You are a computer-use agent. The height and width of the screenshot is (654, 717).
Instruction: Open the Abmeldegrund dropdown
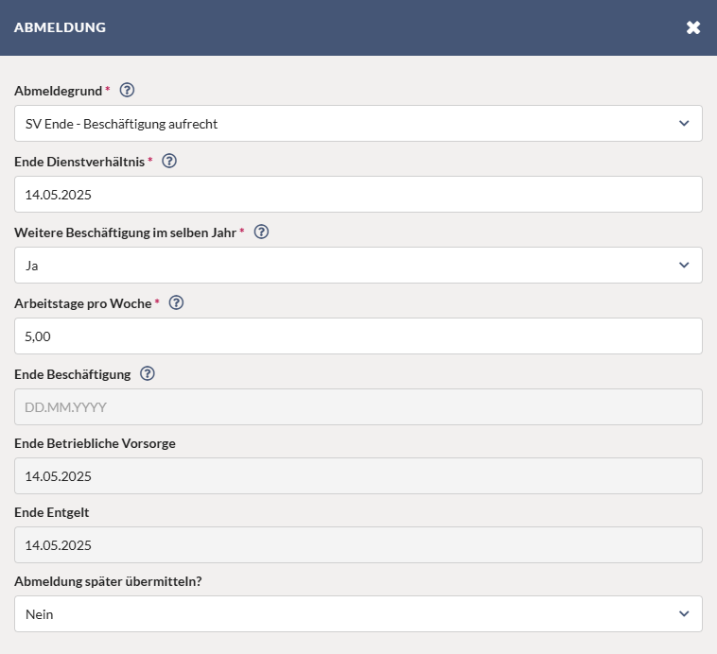point(358,124)
